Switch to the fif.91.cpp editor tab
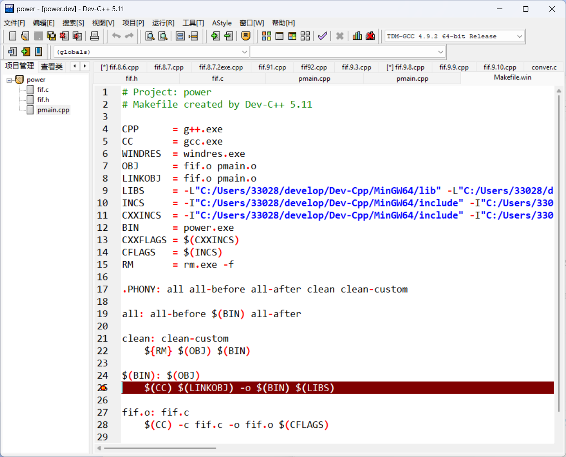The width and height of the screenshot is (566, 457). pyautogui.click(x=272, y=67)
